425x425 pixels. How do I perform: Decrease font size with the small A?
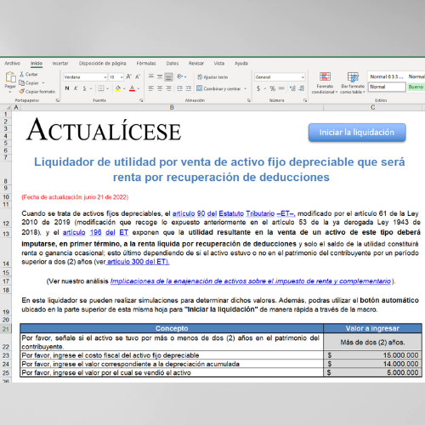click(138, 76)
